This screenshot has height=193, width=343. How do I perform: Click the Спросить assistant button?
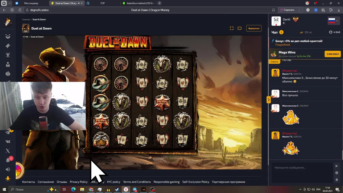[x=287, y=10]
